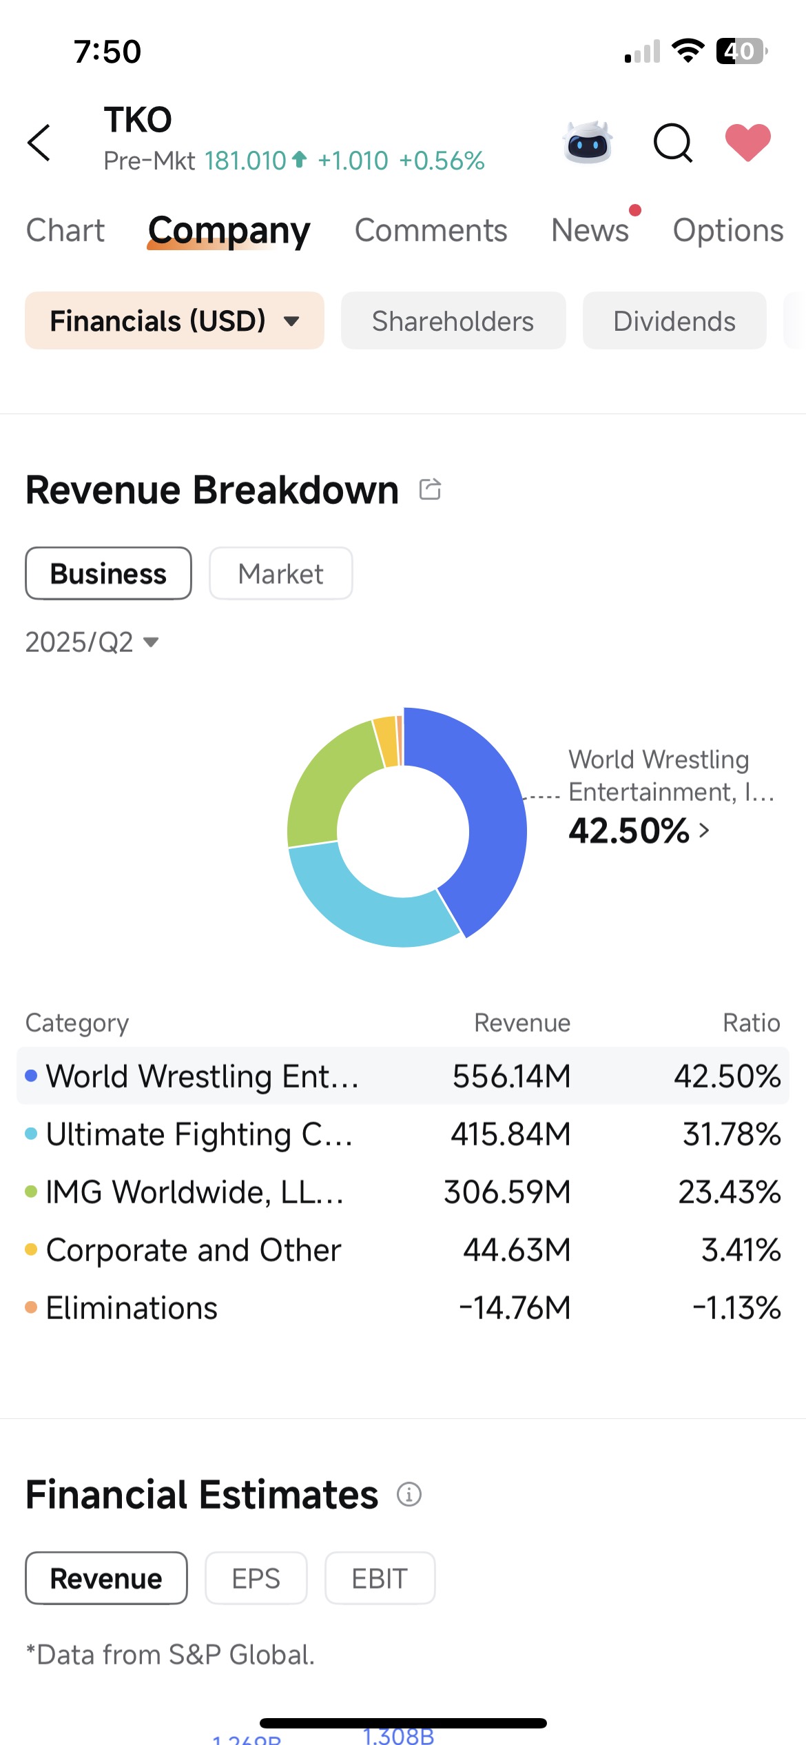Select Revenue under Financial Estimates
806x1745 pixels.
point(106,1578)
